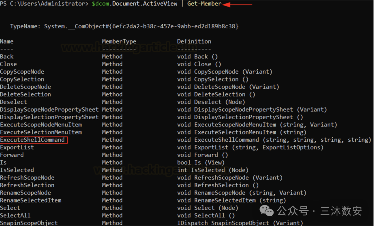The image size is (374, 226).
Task: Select the Is entry in the Name column
Action: [x=3, y=163]
